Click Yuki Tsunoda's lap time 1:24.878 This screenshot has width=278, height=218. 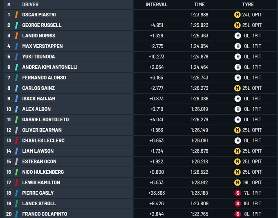point(199,57)
